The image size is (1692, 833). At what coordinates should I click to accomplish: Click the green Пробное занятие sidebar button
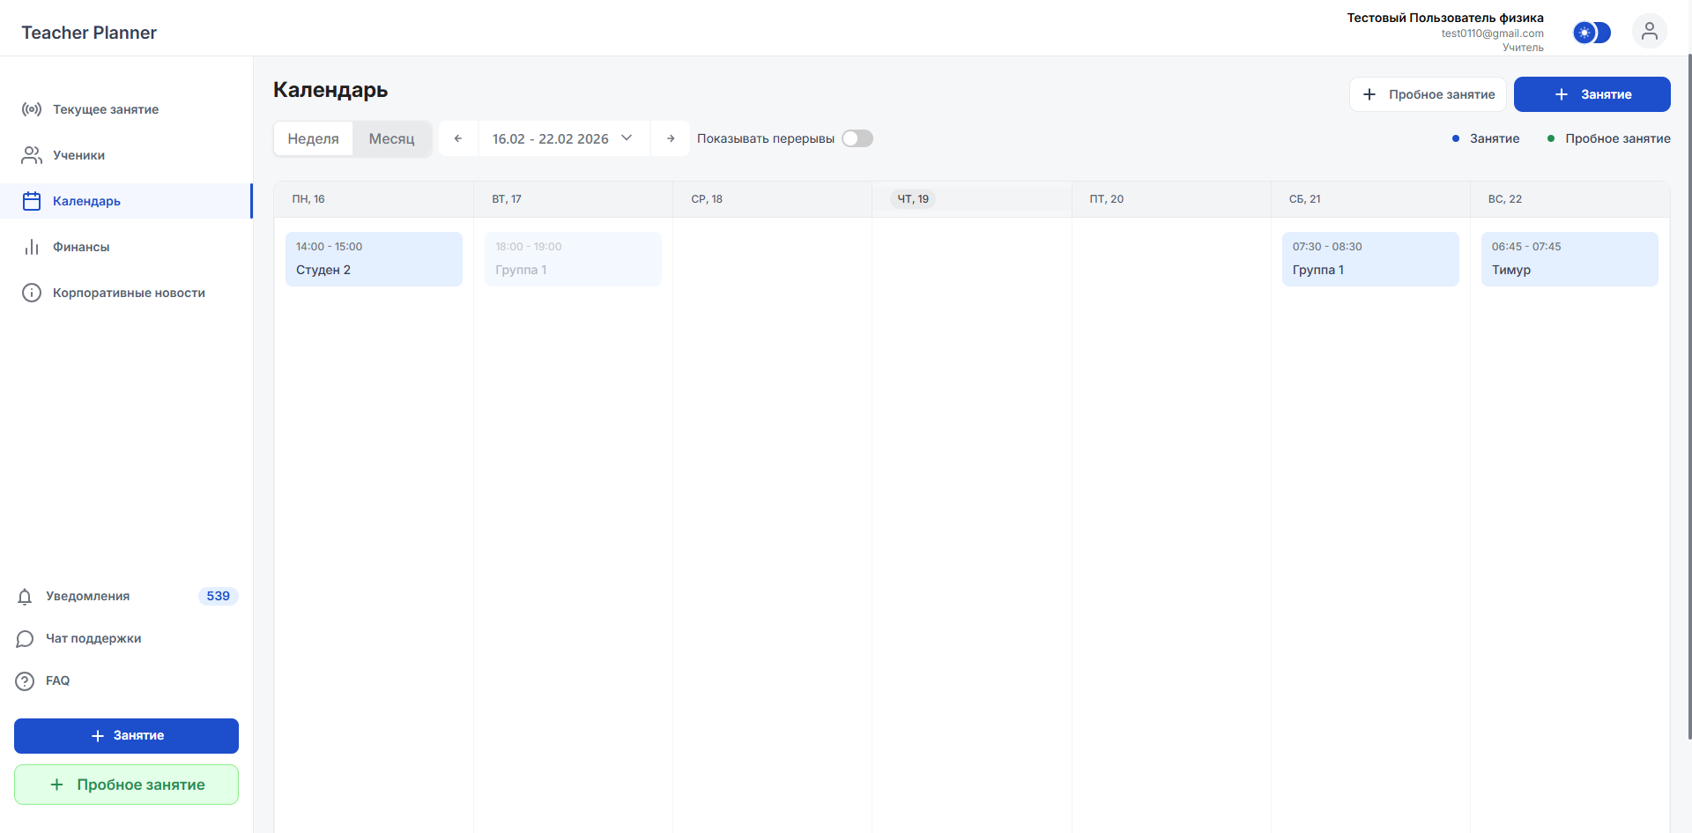pos(126,785)
